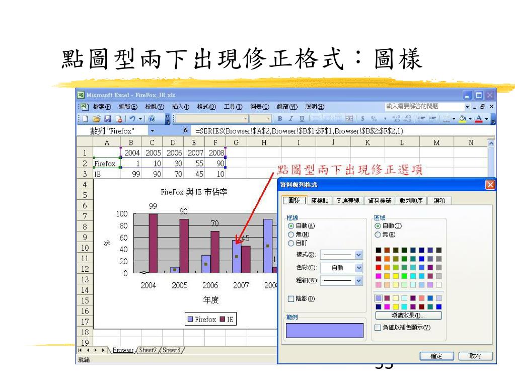Click the Center alignment icon
The image size is (515, 386).
pyautogui.click(x=327, y=119)
